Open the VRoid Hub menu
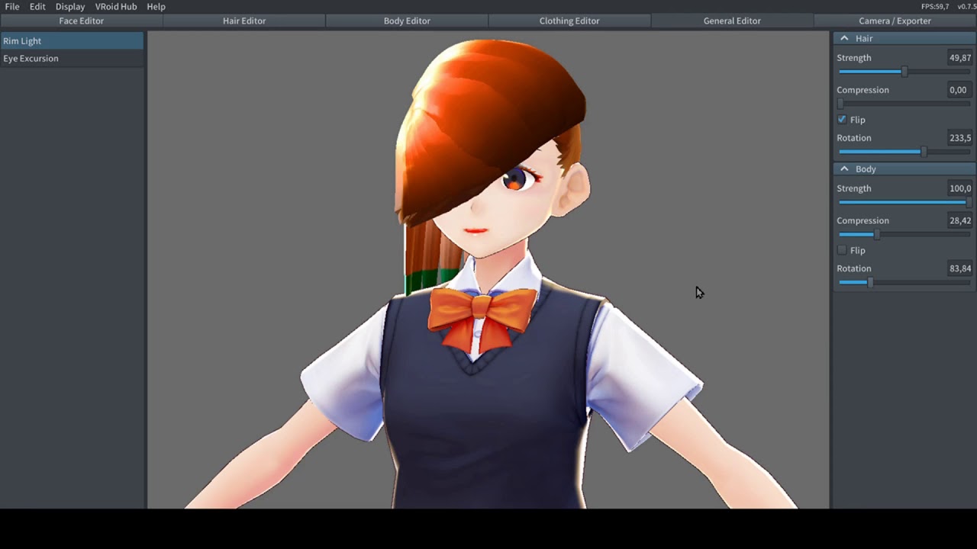 coord(116,6)
